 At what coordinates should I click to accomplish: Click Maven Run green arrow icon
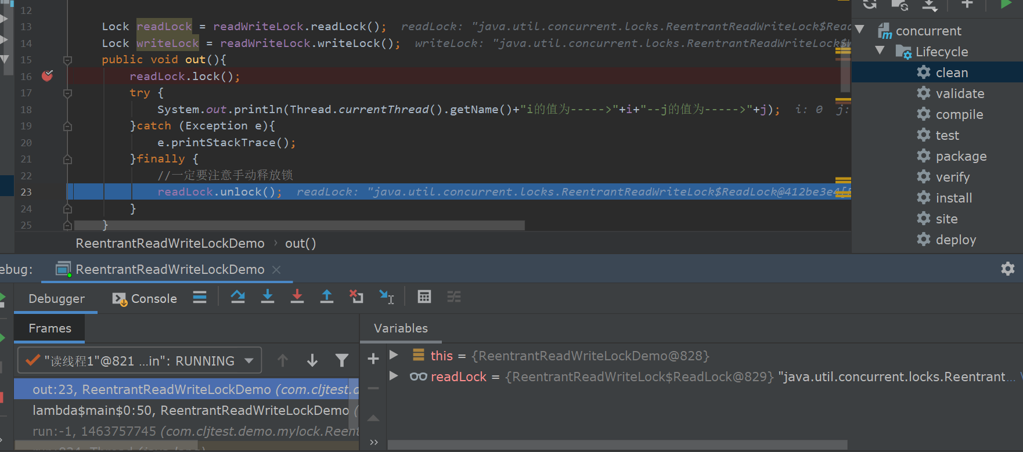coord(1006,4)
